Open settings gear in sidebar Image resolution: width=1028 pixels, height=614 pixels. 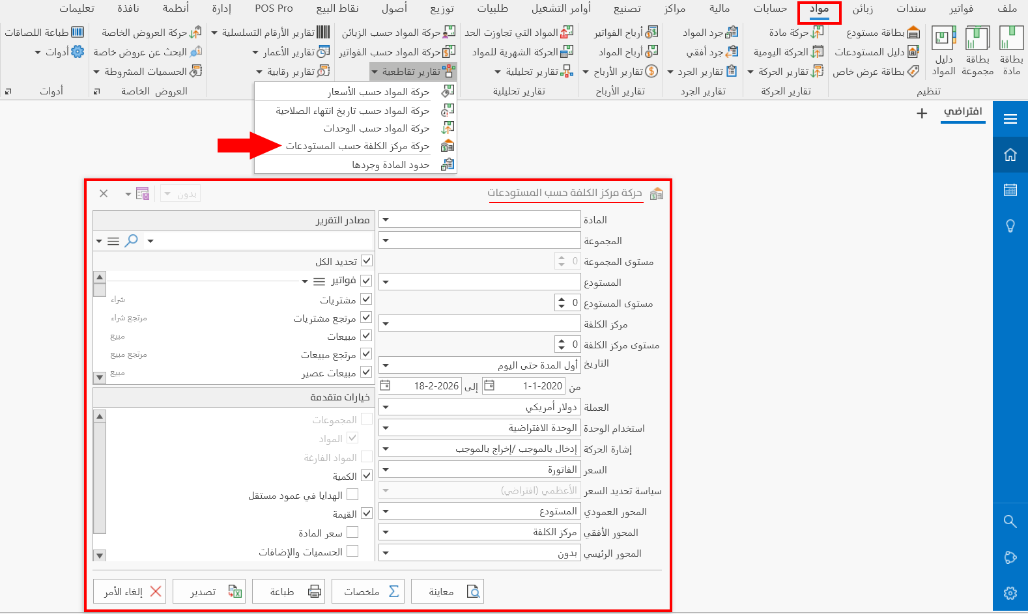pyautogui.click(x=1010, y=593)
